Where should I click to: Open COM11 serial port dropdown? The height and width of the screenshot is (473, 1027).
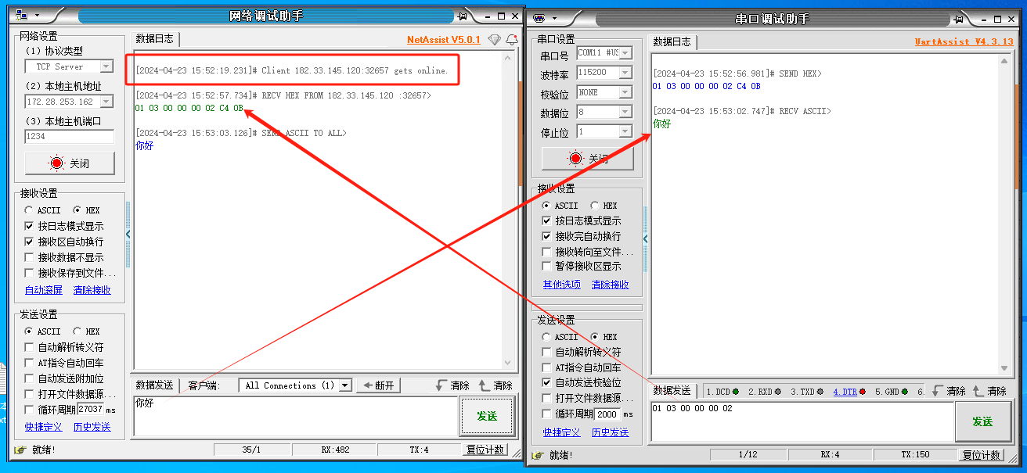(625, 53)
